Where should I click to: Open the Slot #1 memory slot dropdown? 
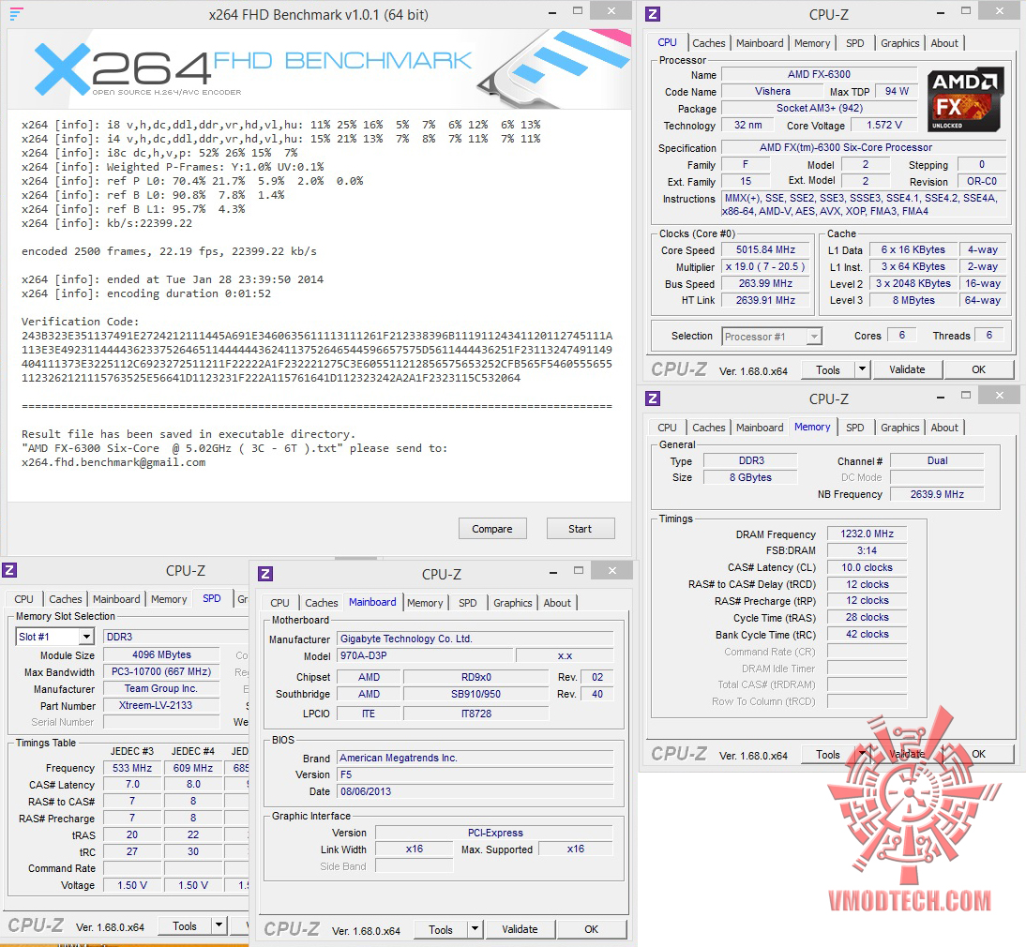55,637
